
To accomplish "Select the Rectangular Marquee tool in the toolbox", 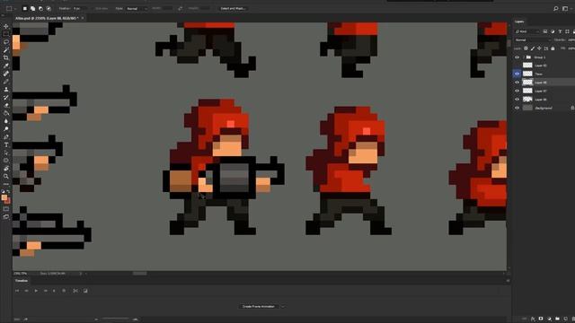I will (x=6, y=34).
